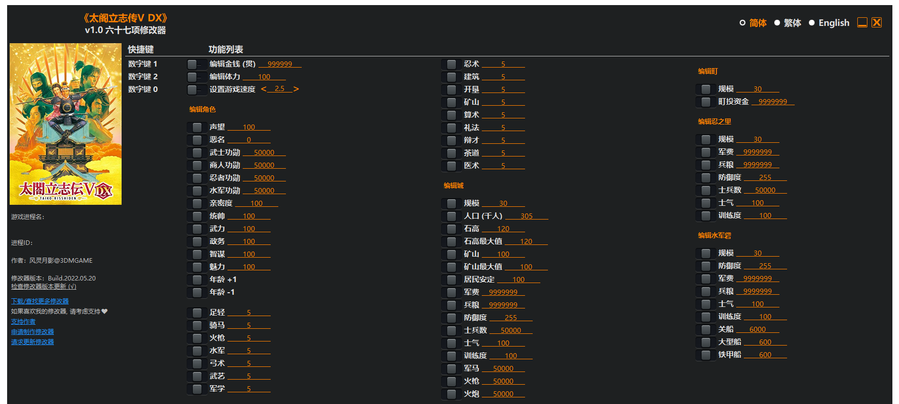This screenshot has width=899, height=404.
Task: Open 下载/查找更多修改器 link
Action: coord(40,301)
